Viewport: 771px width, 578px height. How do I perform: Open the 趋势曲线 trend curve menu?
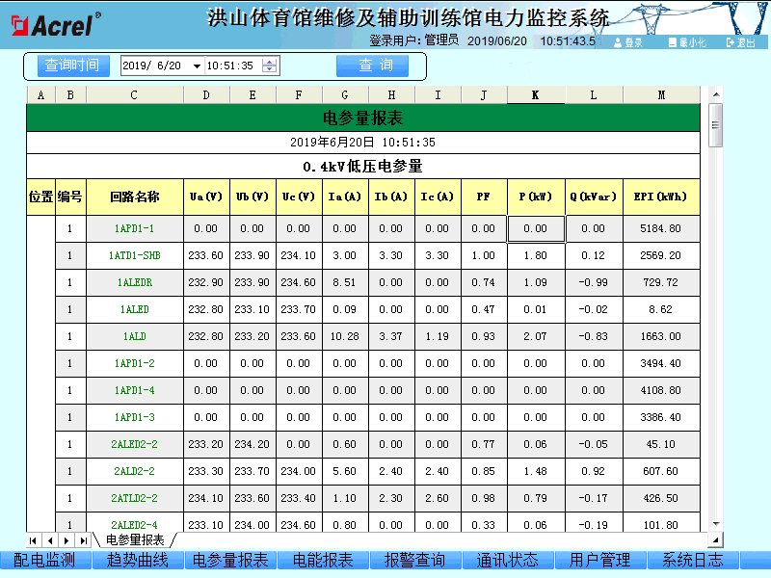click(x=136, y=560)
